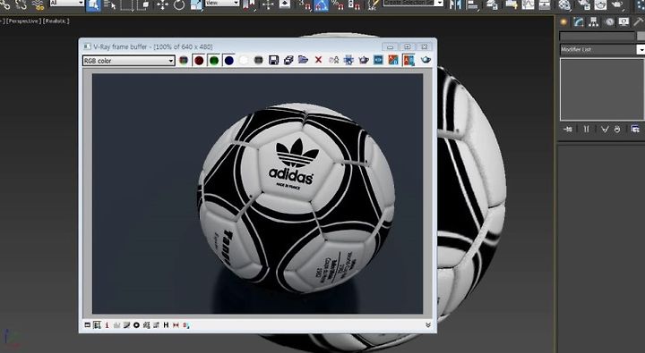Open the render history 'H' button

[x=167, y=325]
